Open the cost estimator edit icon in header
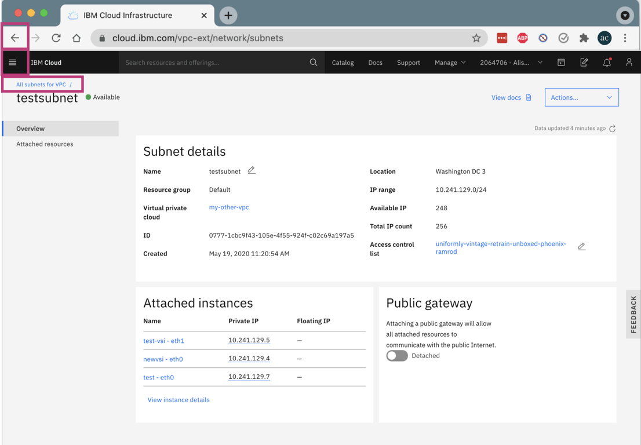641x445 pixels. point(584,63)
